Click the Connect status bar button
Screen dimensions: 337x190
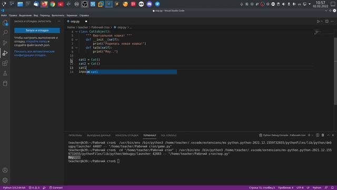[x=56, y=188]
